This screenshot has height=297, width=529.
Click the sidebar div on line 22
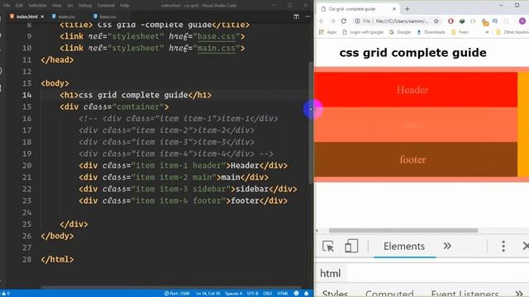188,189
